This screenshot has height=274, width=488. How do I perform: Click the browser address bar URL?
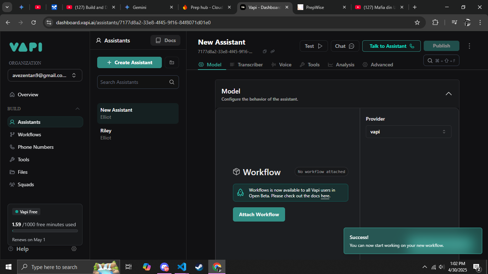pyautogui.click(x=133, y=22)
